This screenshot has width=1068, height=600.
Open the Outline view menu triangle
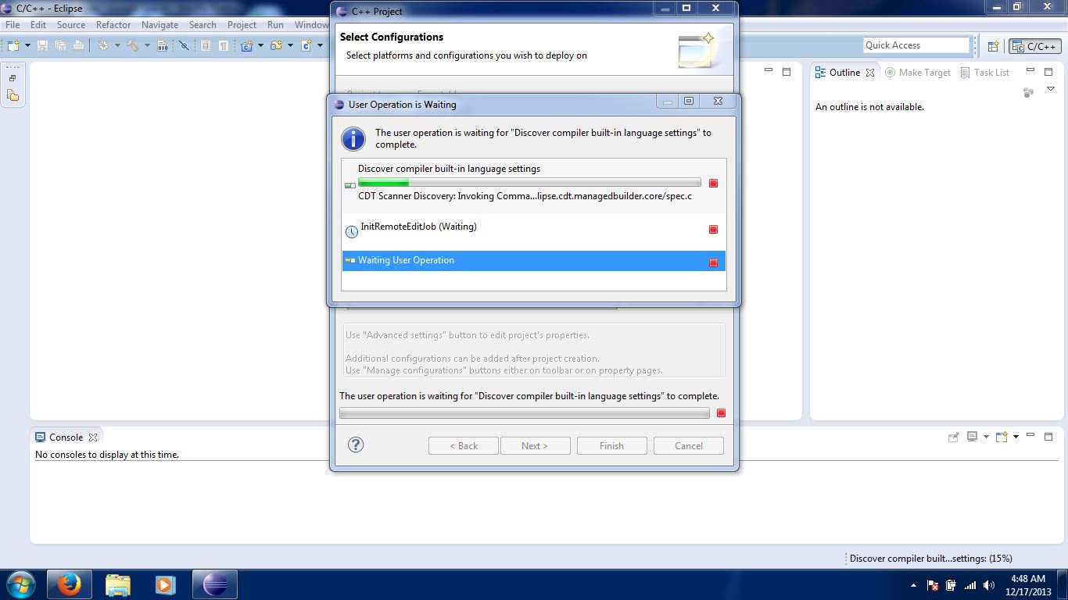(x=1051, y=89)
